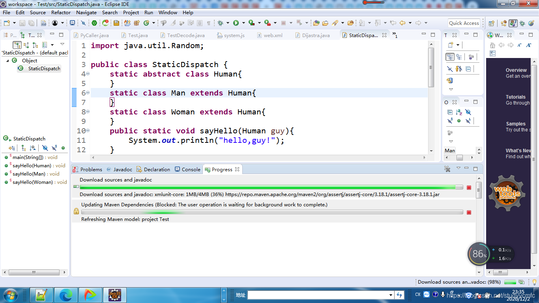Click Download sources and javadoc progress bar
Screen dimensions: 539x303
click(271, 187)
